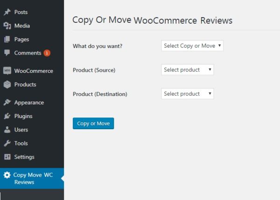Click the Comments speech bubble icon
Viewport: 280px width, 200px height.
tap(7, 53)
